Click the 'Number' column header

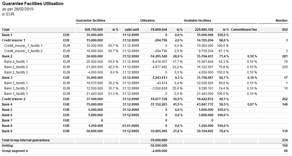[282, 21]
